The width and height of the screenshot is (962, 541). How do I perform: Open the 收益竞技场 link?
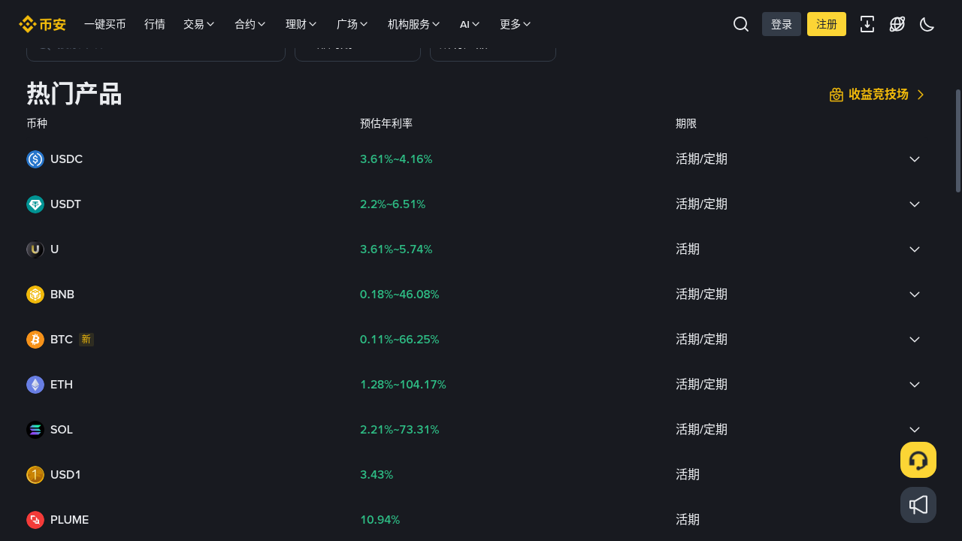click(x=878, y=95)
